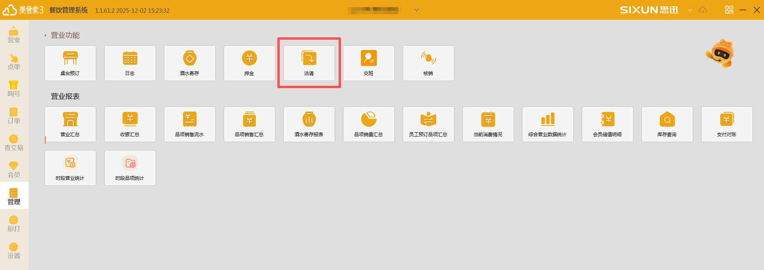Open 综合营业数据统计 report
The image size is (764, 270).
tap(548, 124)
